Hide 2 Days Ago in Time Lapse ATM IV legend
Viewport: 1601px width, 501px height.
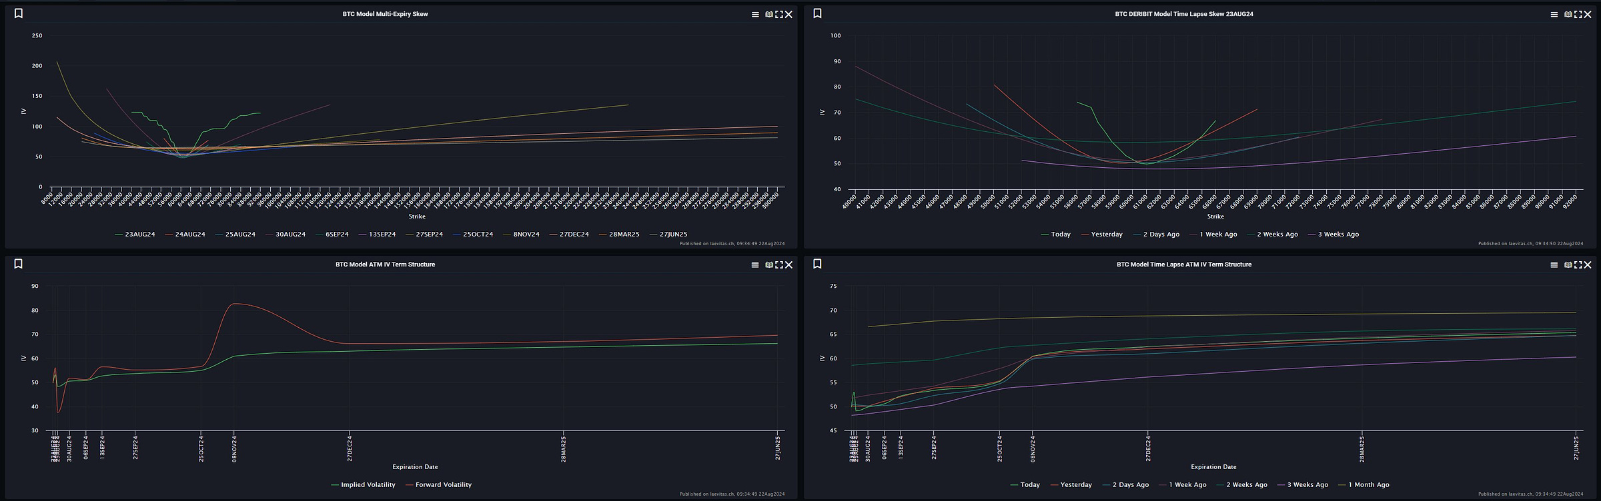pos(1125,485)
